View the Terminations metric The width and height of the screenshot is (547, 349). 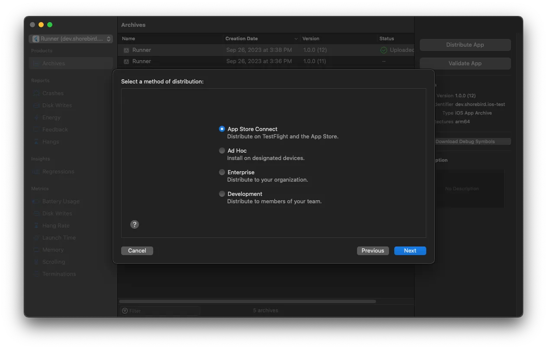59,274
